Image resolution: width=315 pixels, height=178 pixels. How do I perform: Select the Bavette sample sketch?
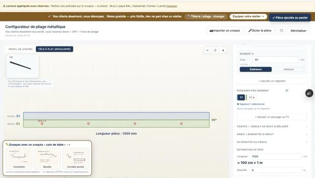point(47,159)
